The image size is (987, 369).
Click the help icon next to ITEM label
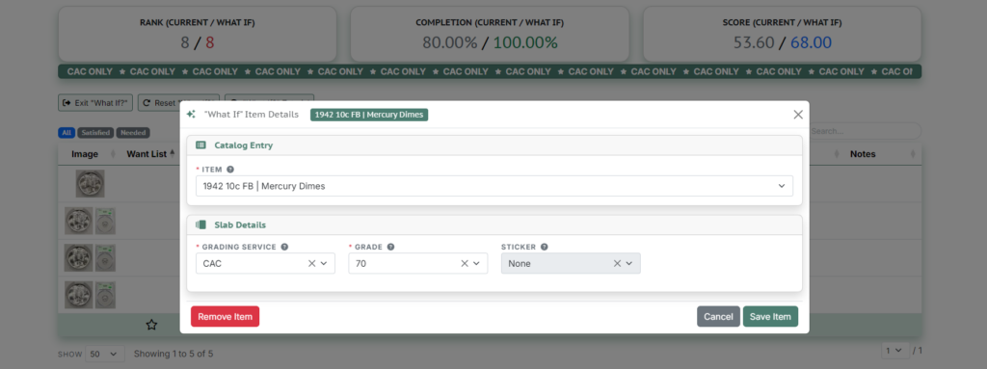pyautogui.click(x=230, y=170)
